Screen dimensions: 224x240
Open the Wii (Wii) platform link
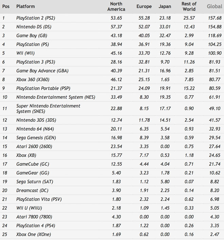[x=25, y=53]
